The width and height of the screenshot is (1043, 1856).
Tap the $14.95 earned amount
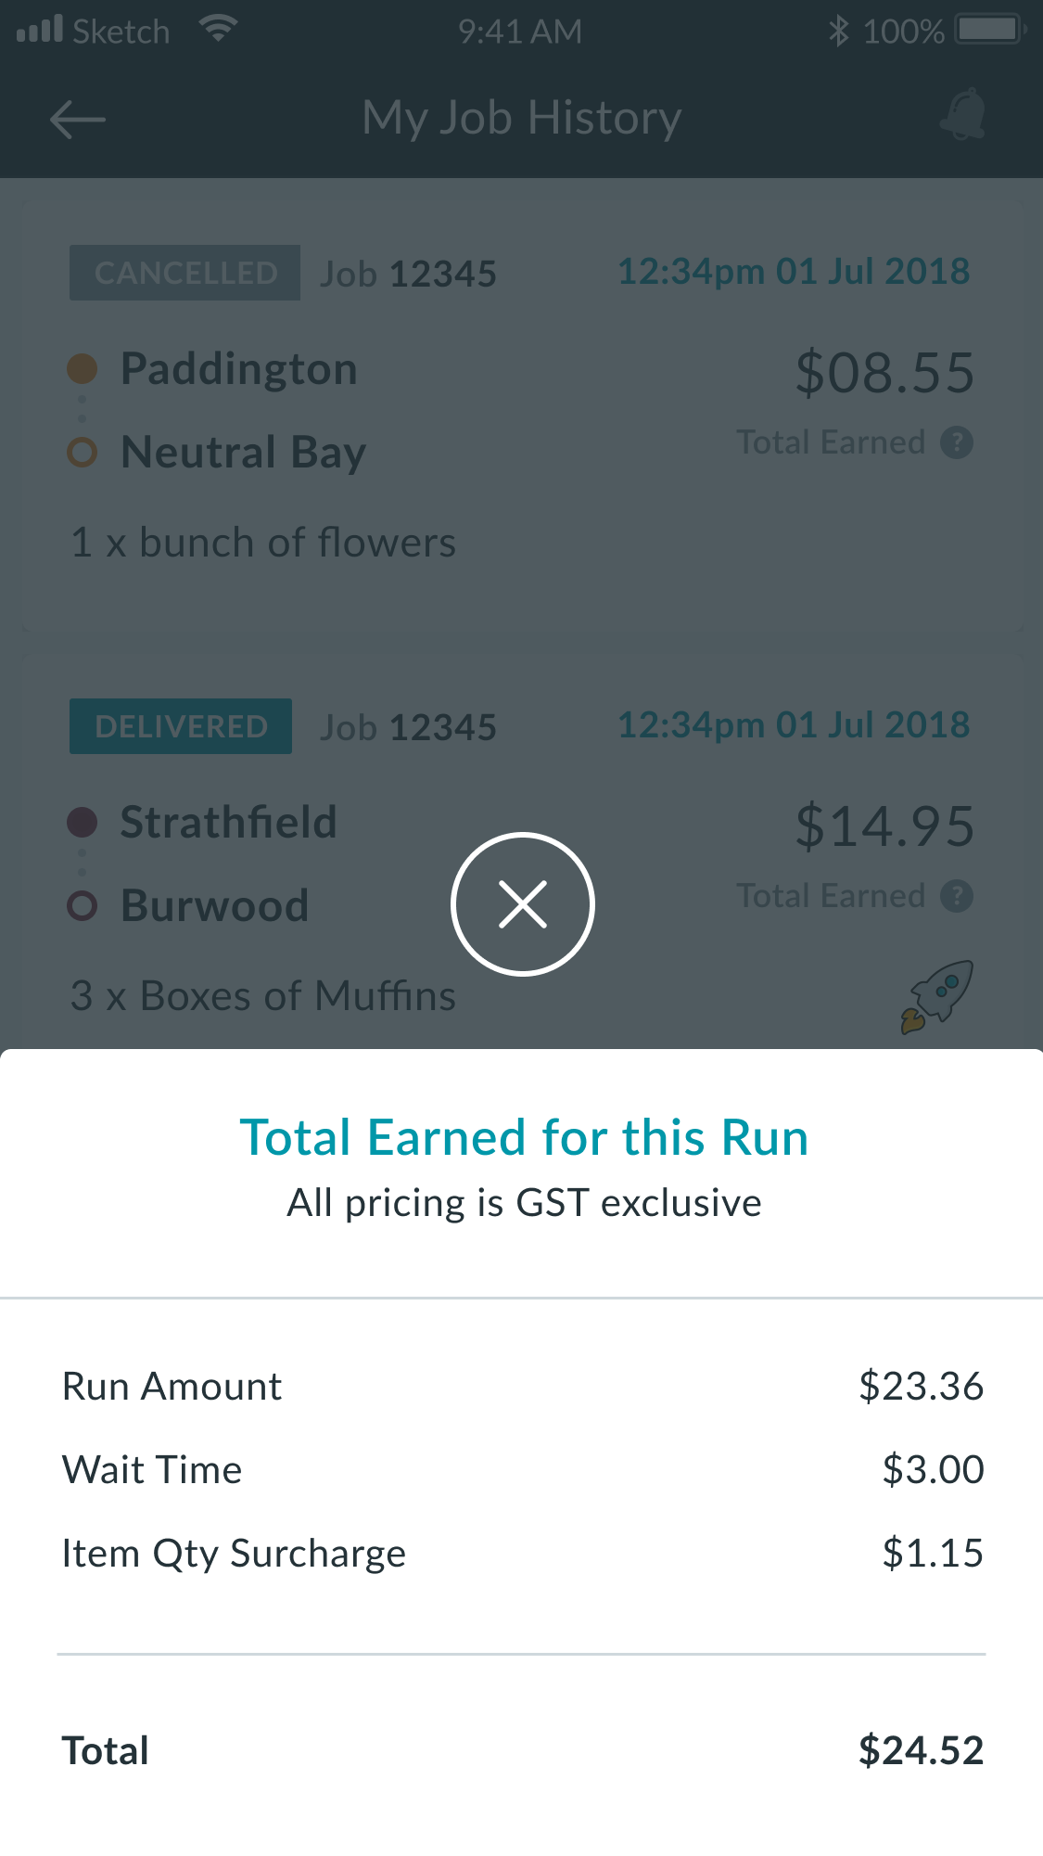(884, 826)
